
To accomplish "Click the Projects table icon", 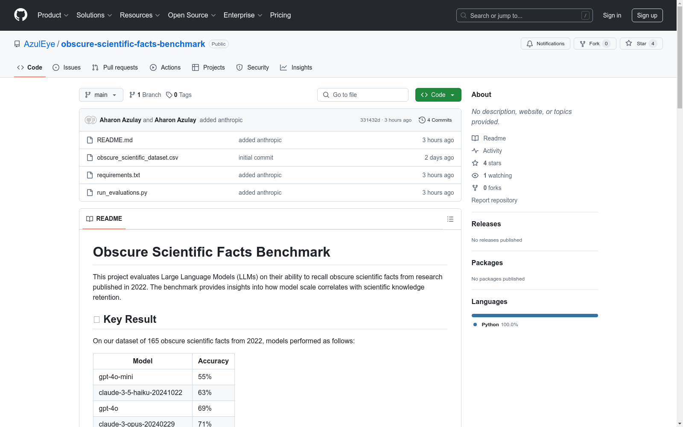I will [196, 67].
